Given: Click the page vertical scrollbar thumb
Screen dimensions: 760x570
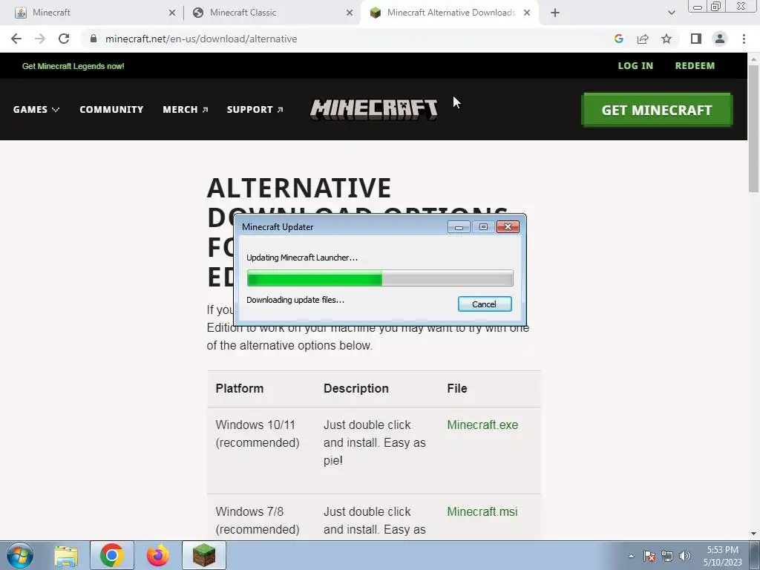Looking at the screenshot, I should click(753, 128).
